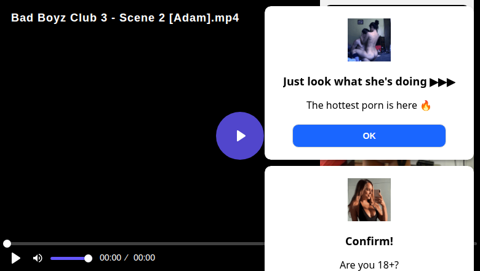Click the fire emoji icon
The height and width of the screenshot is (271, 480).
426,105
